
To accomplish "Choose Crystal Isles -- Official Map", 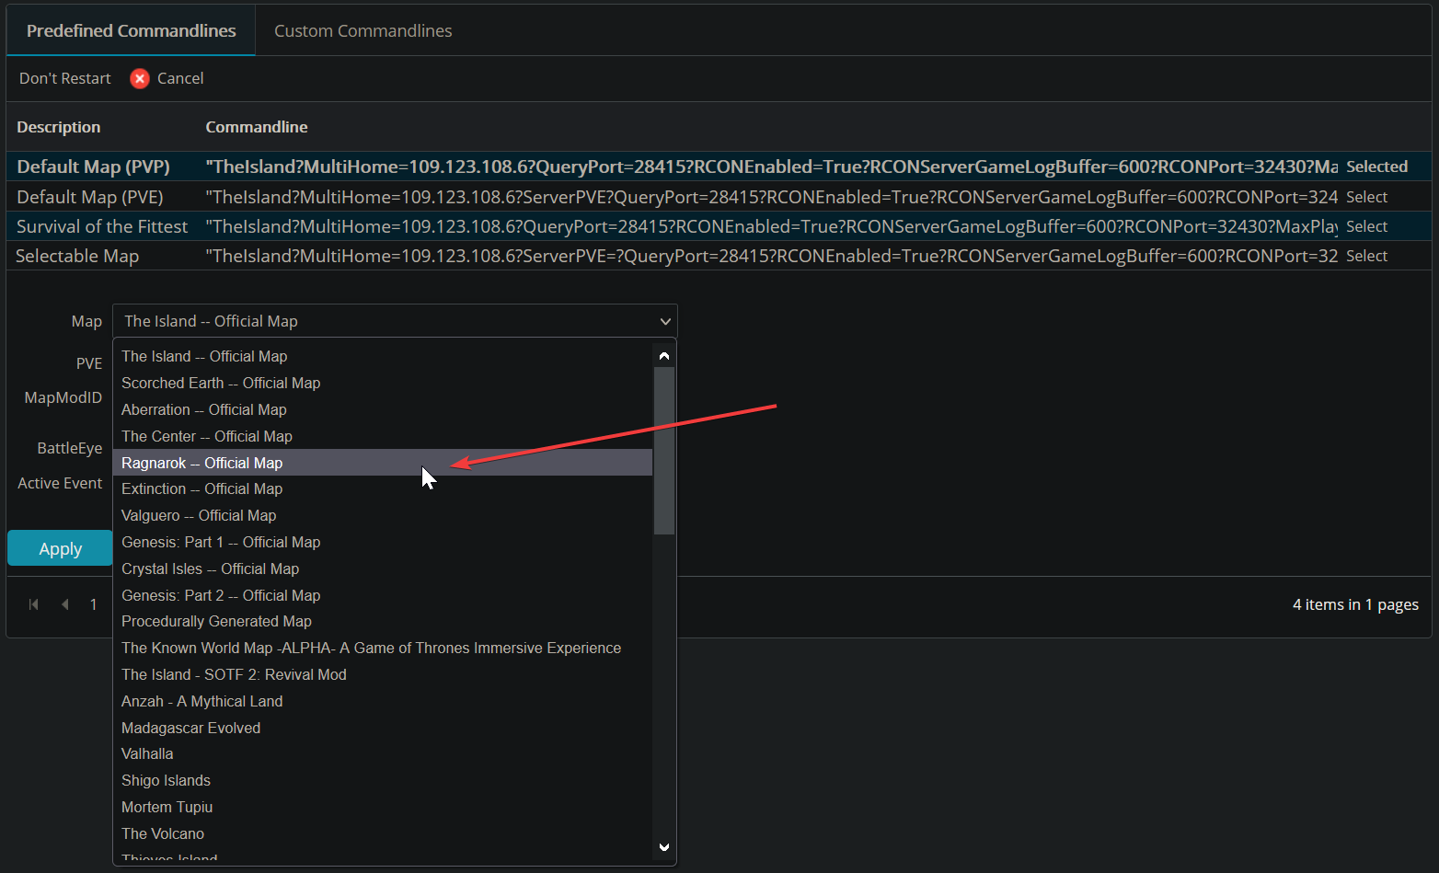I will pos(210,569).
